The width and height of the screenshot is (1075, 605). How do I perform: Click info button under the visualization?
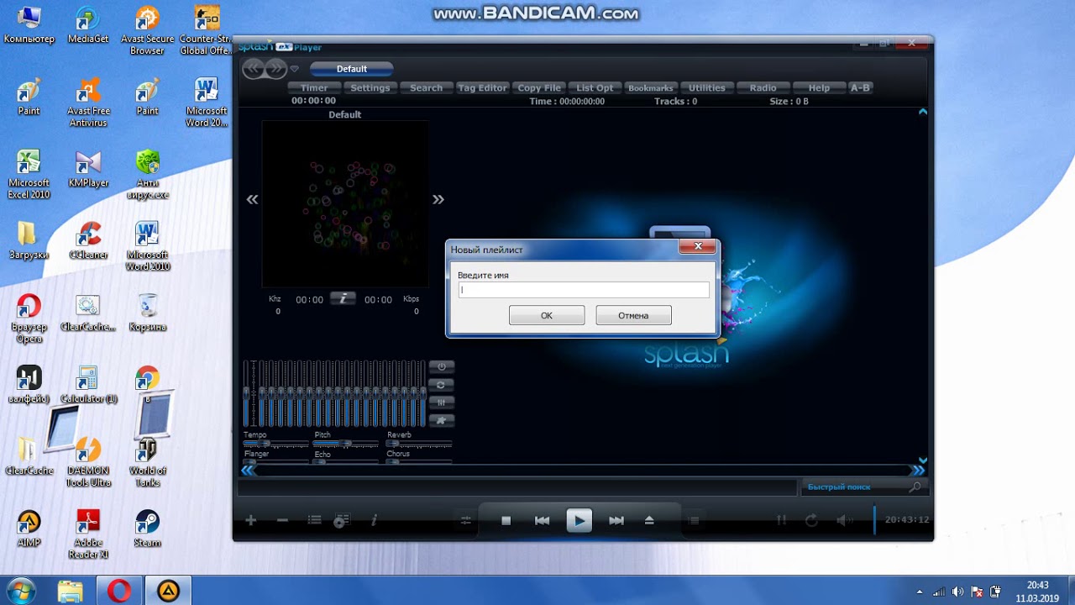343,298
